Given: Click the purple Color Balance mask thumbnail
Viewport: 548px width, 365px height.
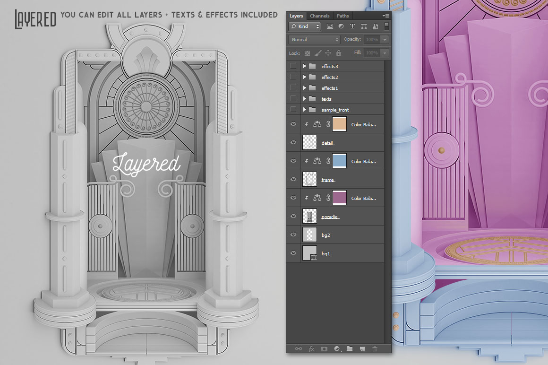Looking at the screenshot, I should (x=340, y=198).
